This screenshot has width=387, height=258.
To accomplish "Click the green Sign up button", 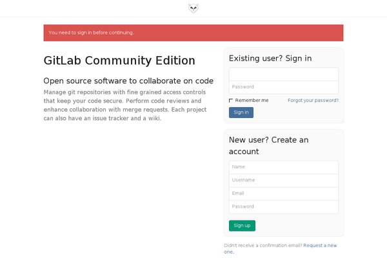I will (242, 226).
